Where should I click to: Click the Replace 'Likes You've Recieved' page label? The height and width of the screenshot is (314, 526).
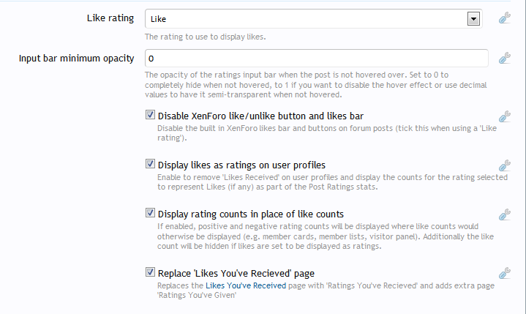click(x=236, y=272)
